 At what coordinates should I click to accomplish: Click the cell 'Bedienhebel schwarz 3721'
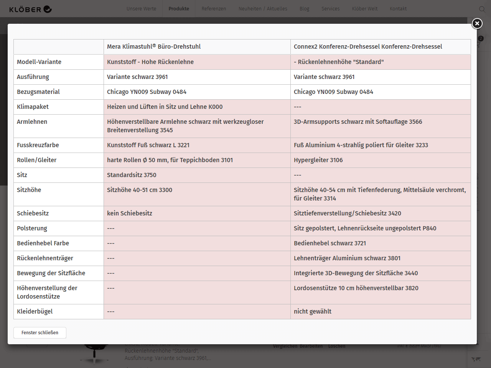(x=381, y=243)
